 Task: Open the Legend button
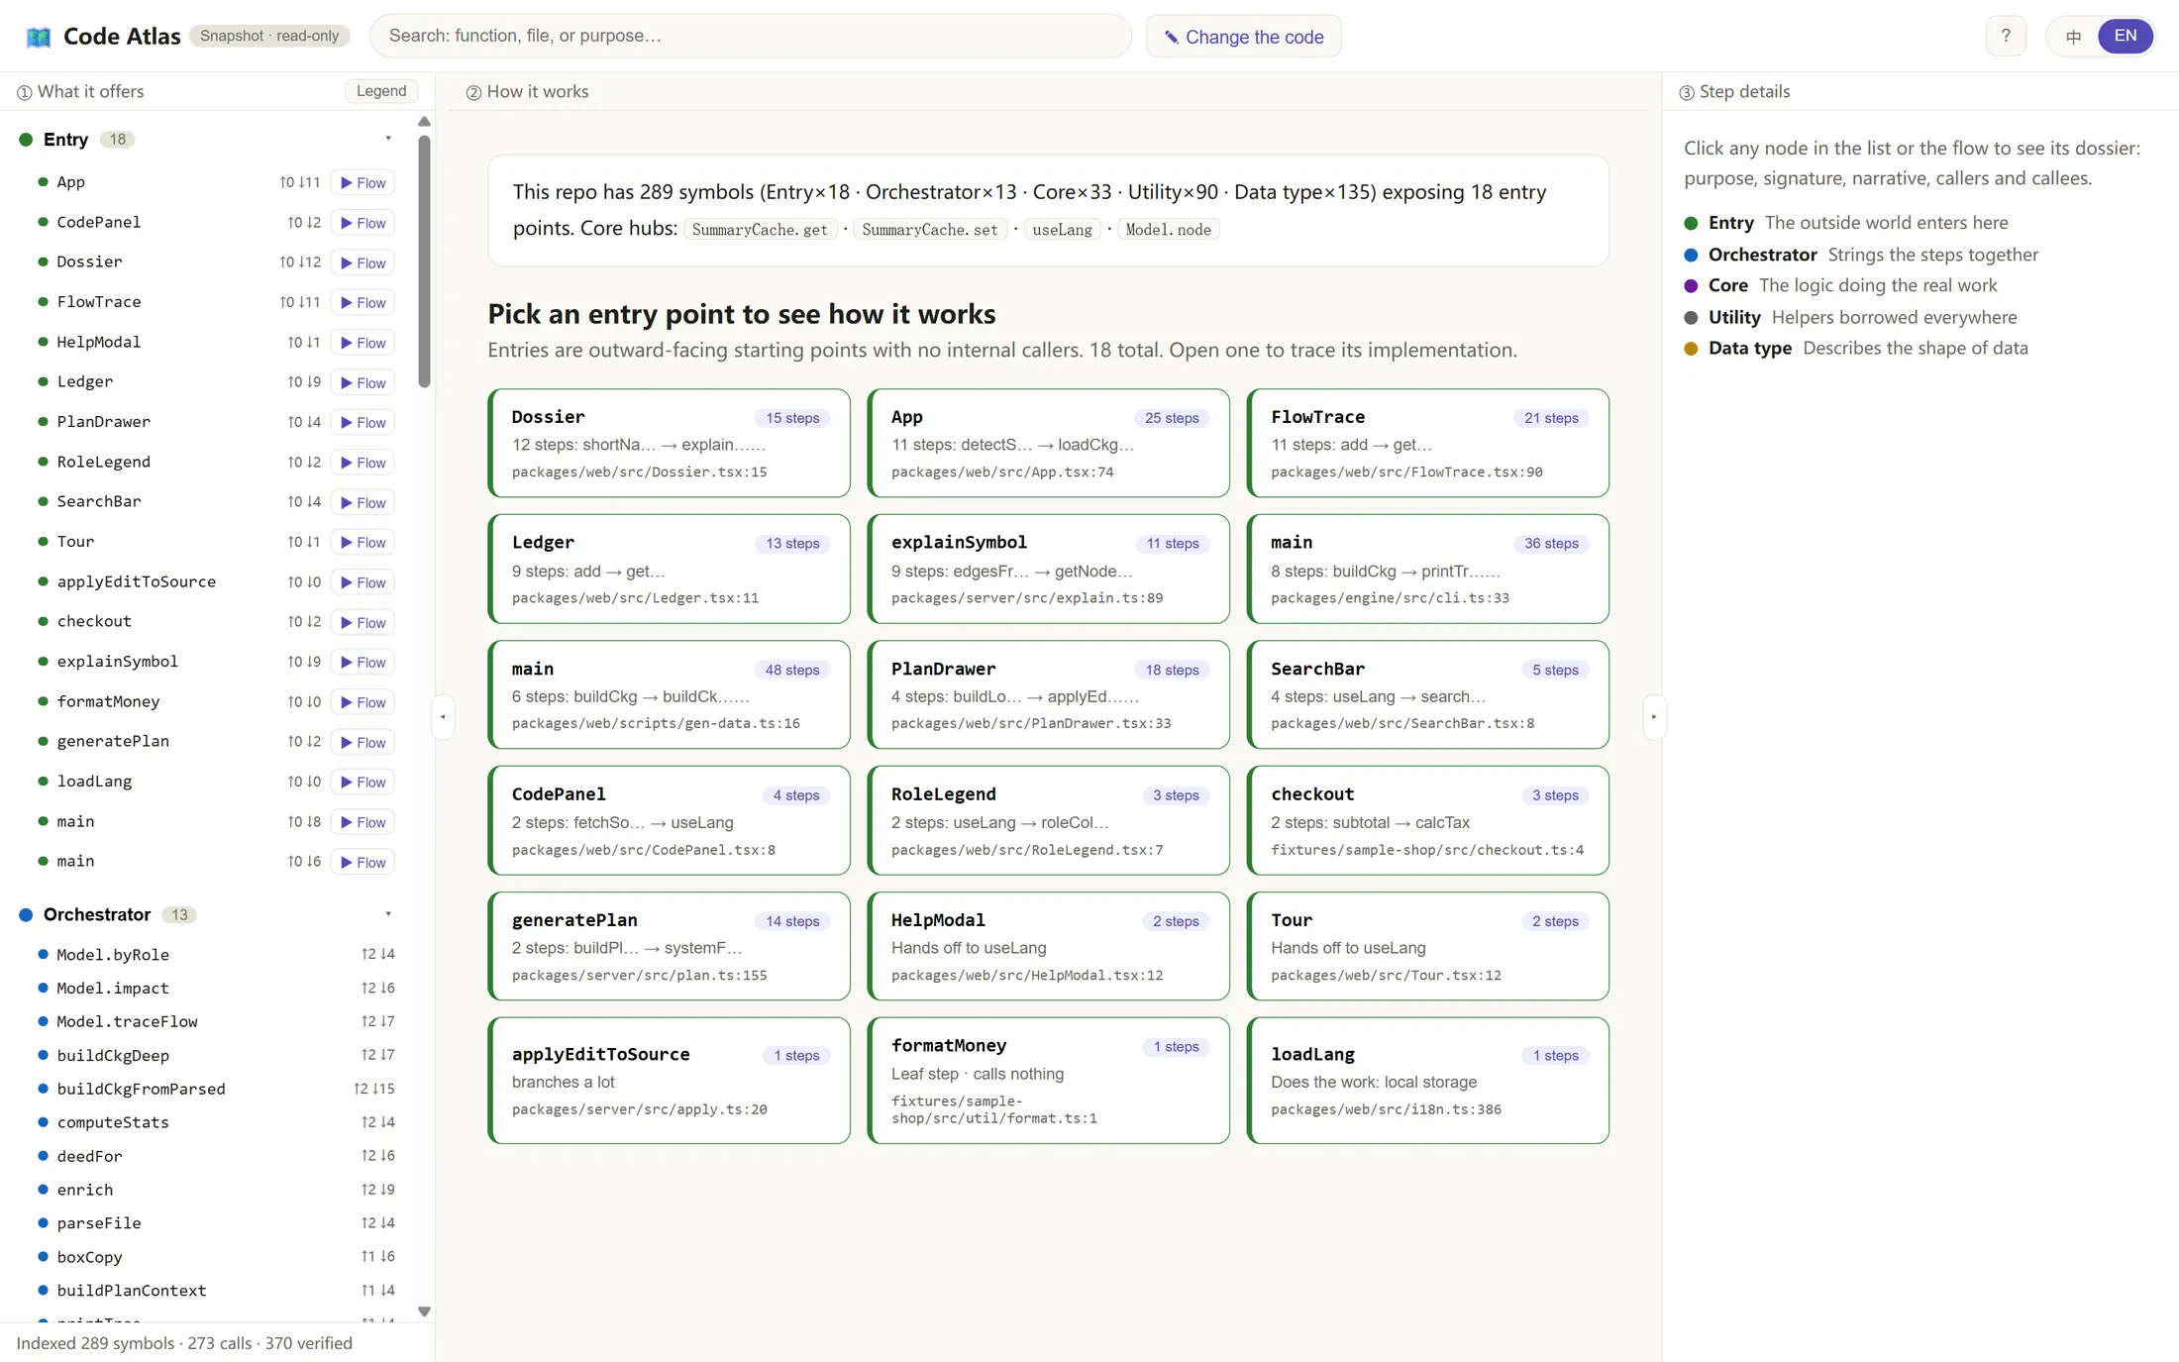[x=381, y=91]
